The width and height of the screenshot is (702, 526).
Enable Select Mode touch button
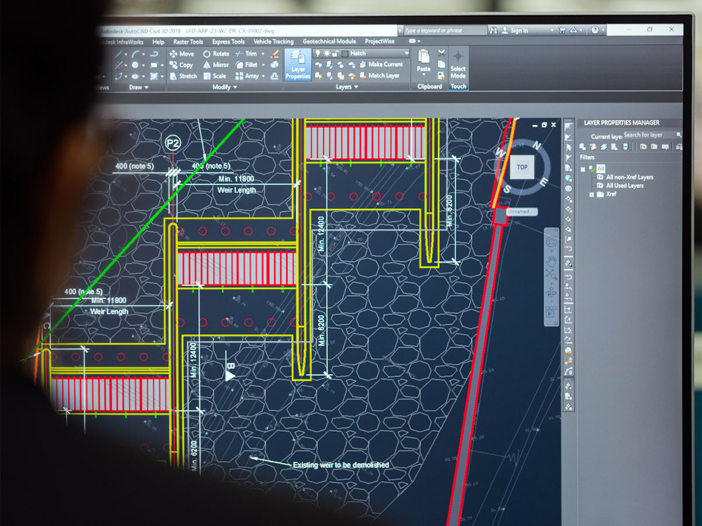click(458, 64)
